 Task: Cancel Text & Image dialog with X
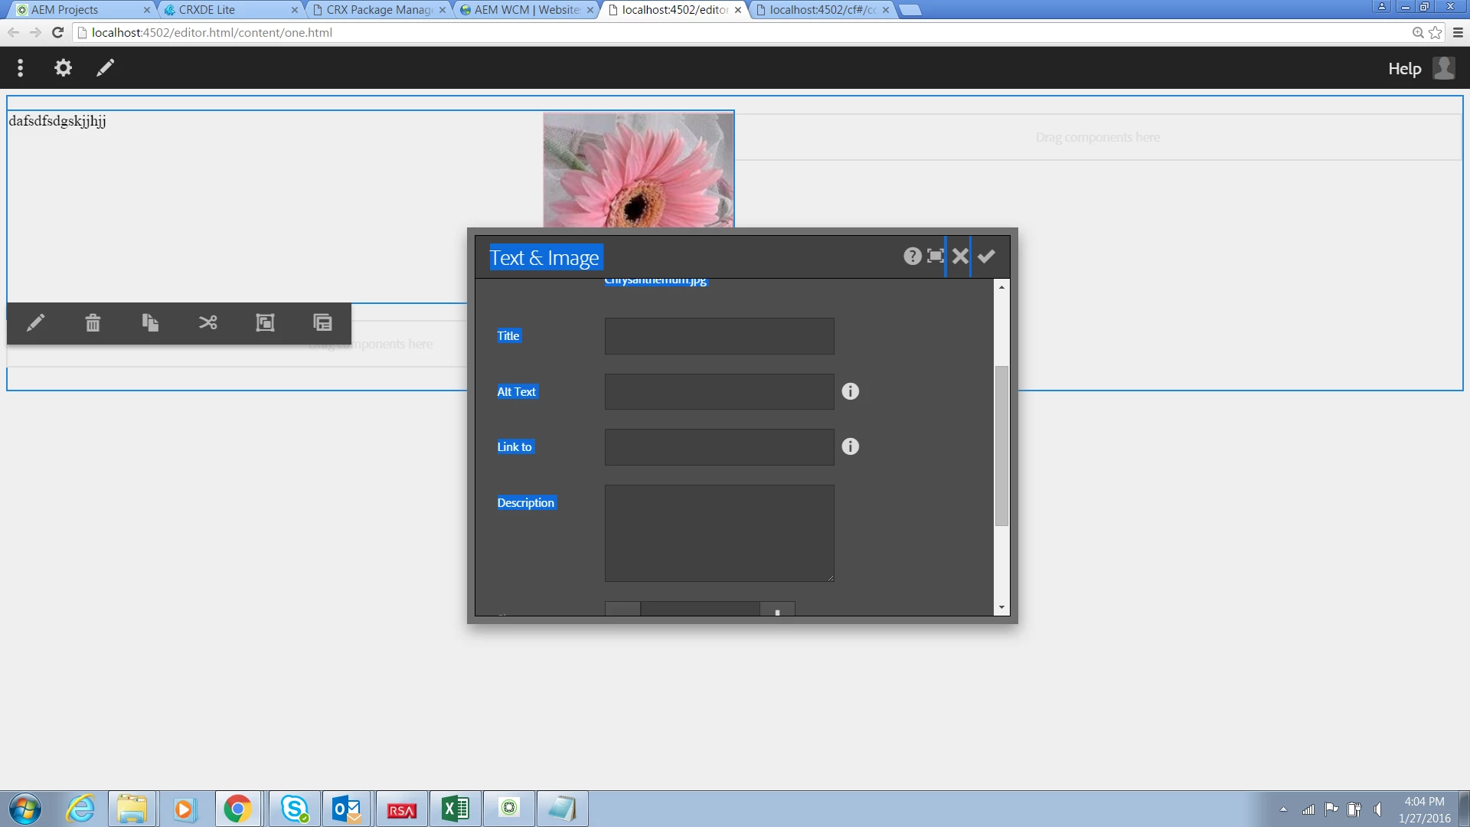(x=960, y=256)
